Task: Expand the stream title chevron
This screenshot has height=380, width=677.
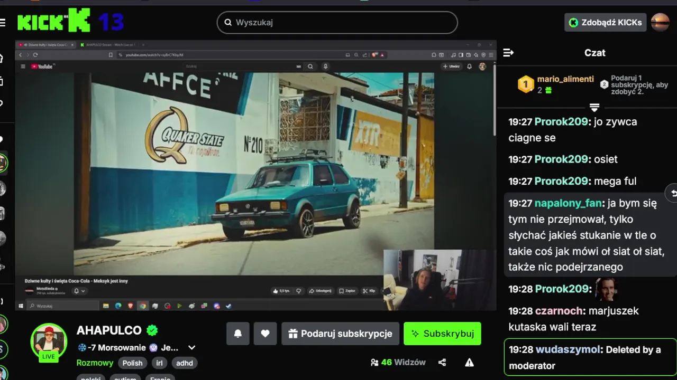Action: point(192,347)
